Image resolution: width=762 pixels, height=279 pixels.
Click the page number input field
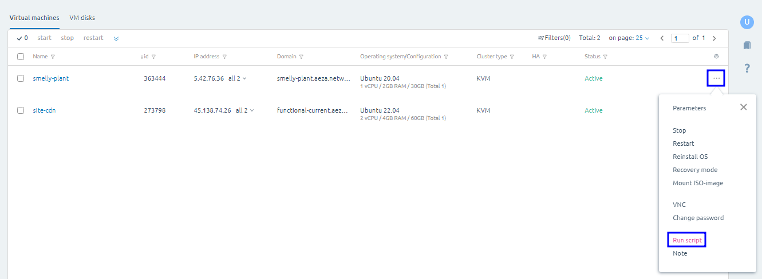click(680, 38)
